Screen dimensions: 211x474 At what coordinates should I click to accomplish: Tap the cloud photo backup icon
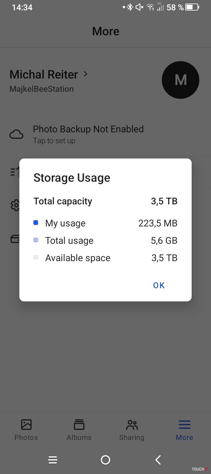pyautogui.click(x=16, y=134)
